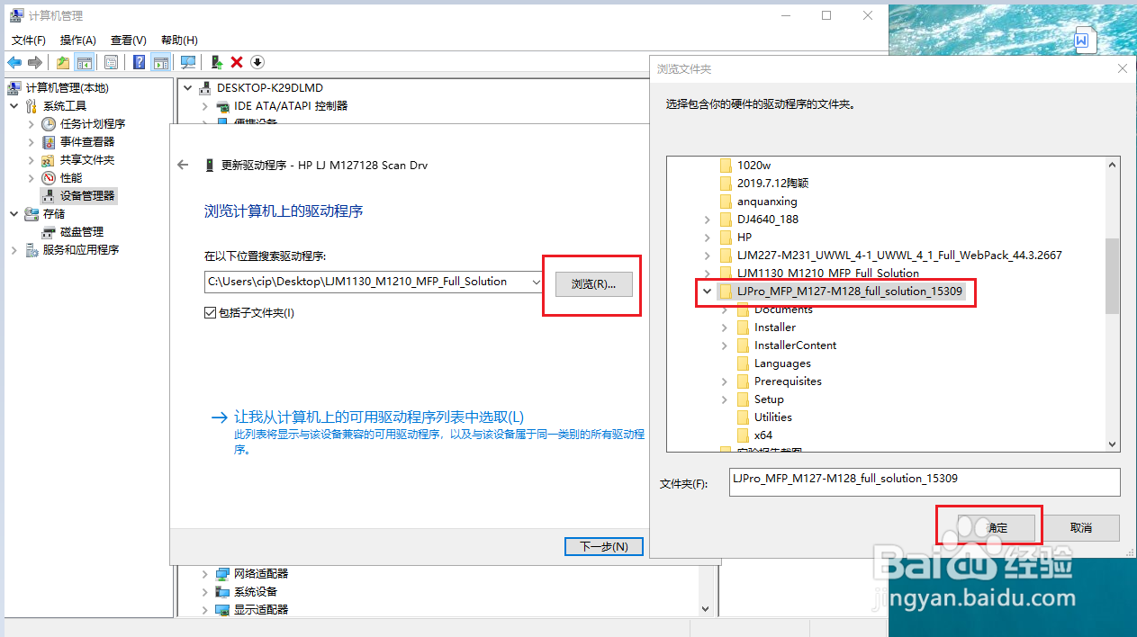Screen dimensions: 1137x637
Task: Click the Disable device down-arrow icon
Action: coord(257,62)
